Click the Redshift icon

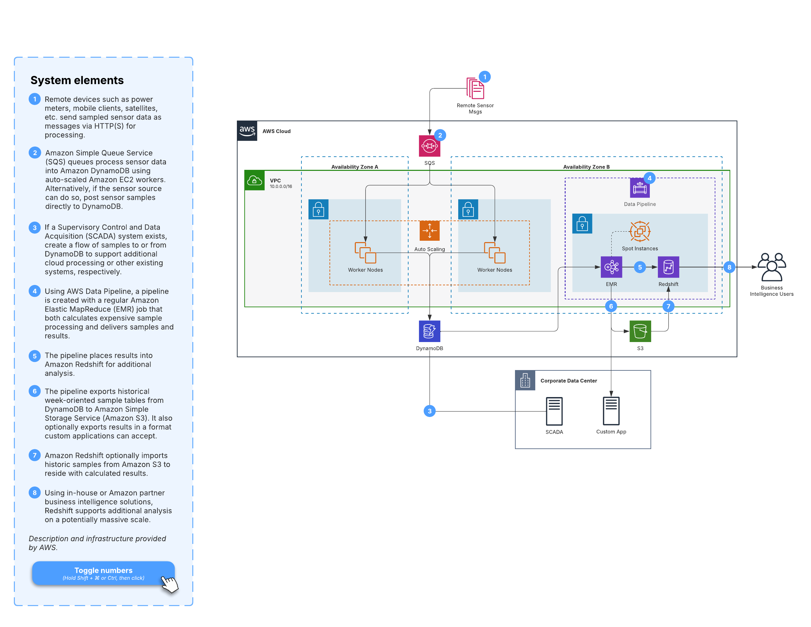(668, 267)
